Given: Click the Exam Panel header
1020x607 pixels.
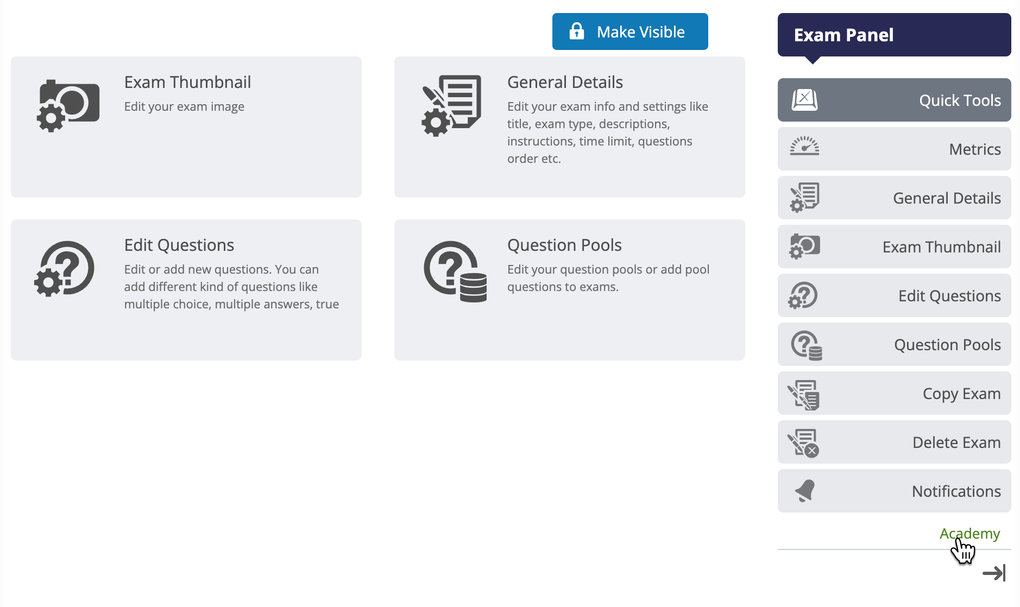Looking at the screenshot, I should [x=894, y=35].
